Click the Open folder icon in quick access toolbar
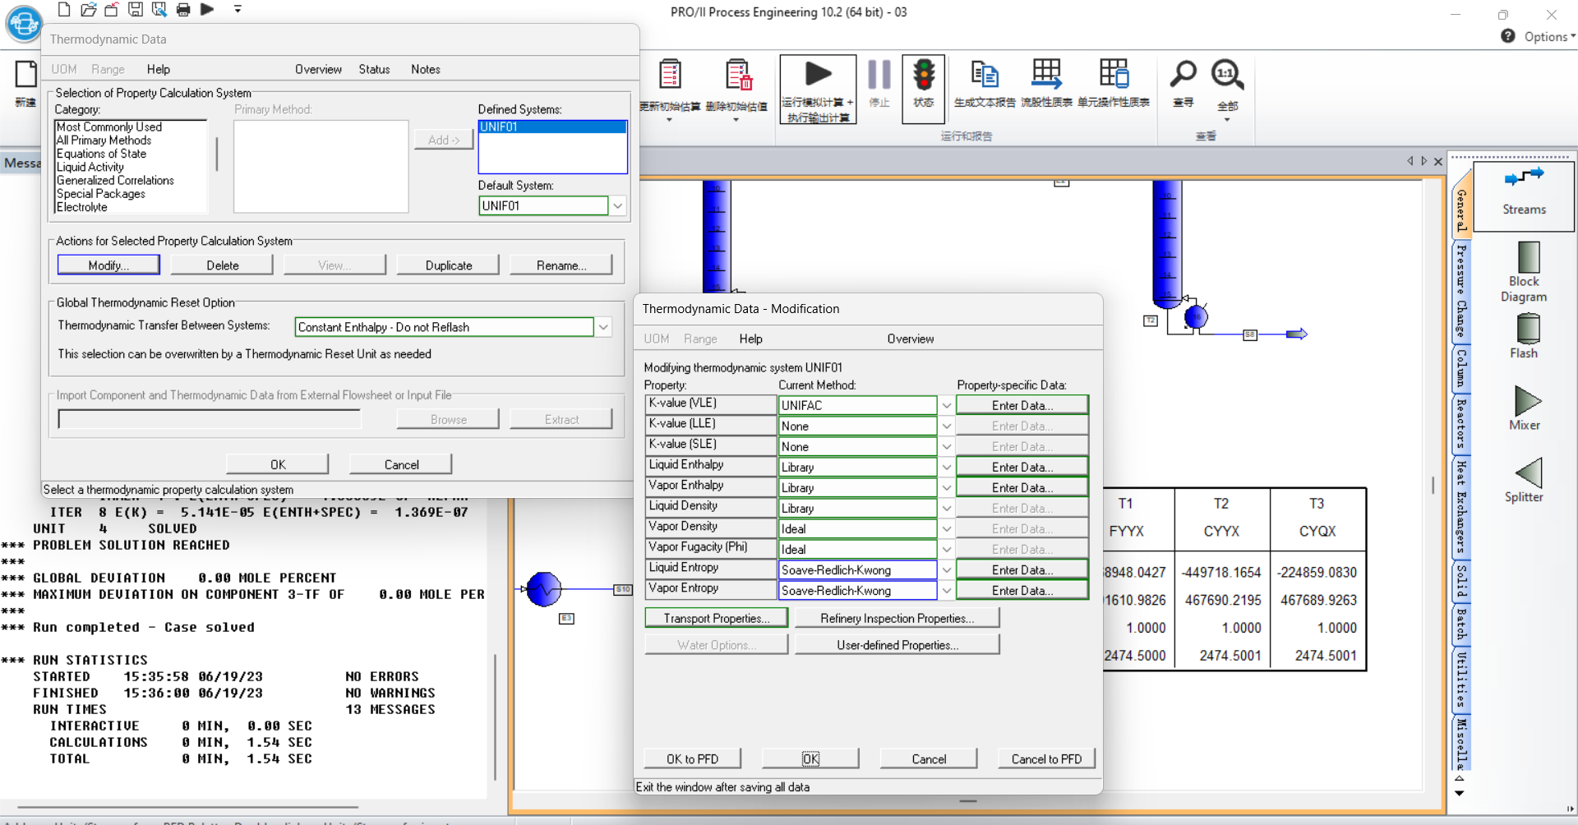Screen dimensions: 1578x825 coord(88,10)
